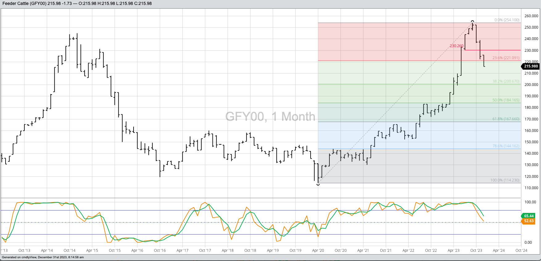541x261 pixels.
Task: Select the 78.6% (144.162) Fibonacci label
Action: [506, 146]
